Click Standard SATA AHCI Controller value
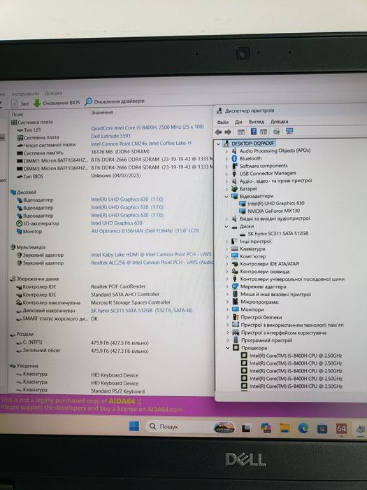Screen dimensions: 367x490 [125, 295]
